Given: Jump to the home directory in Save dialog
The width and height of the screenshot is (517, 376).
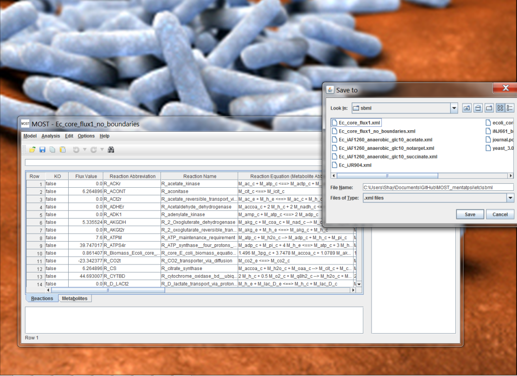Looking at the screenshot, I should coord(478,108).
